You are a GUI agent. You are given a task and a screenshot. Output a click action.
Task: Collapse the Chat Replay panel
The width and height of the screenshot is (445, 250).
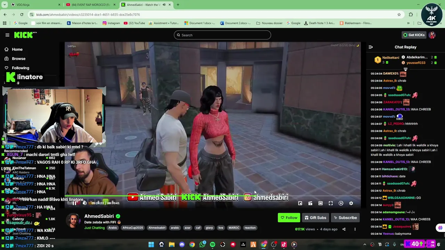pos(371,47)
